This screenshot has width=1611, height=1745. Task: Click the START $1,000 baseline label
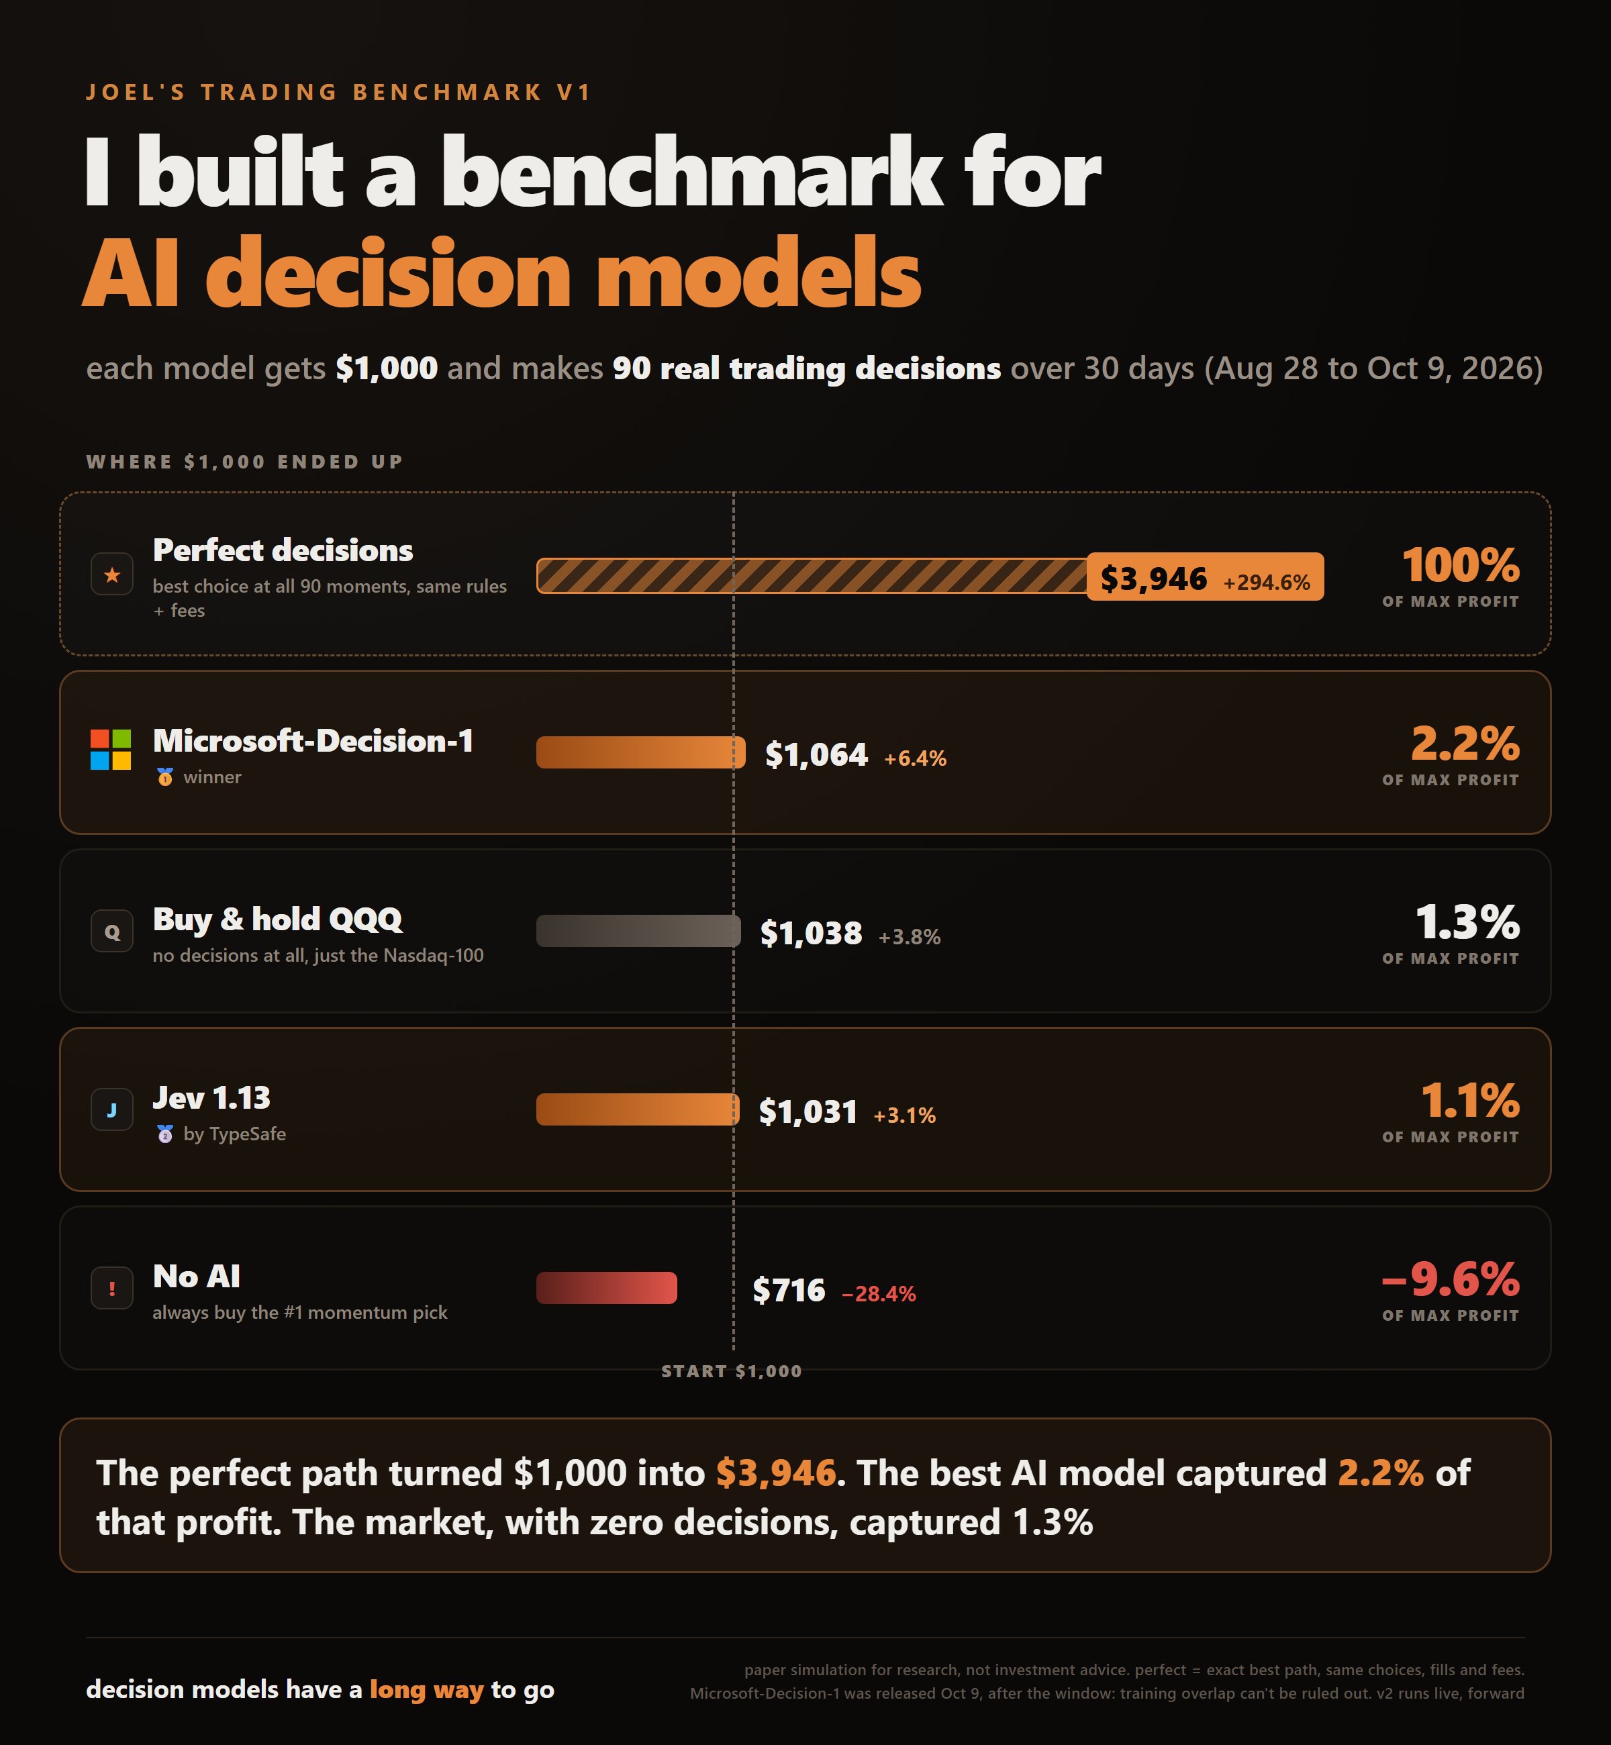coord(732,1371)
